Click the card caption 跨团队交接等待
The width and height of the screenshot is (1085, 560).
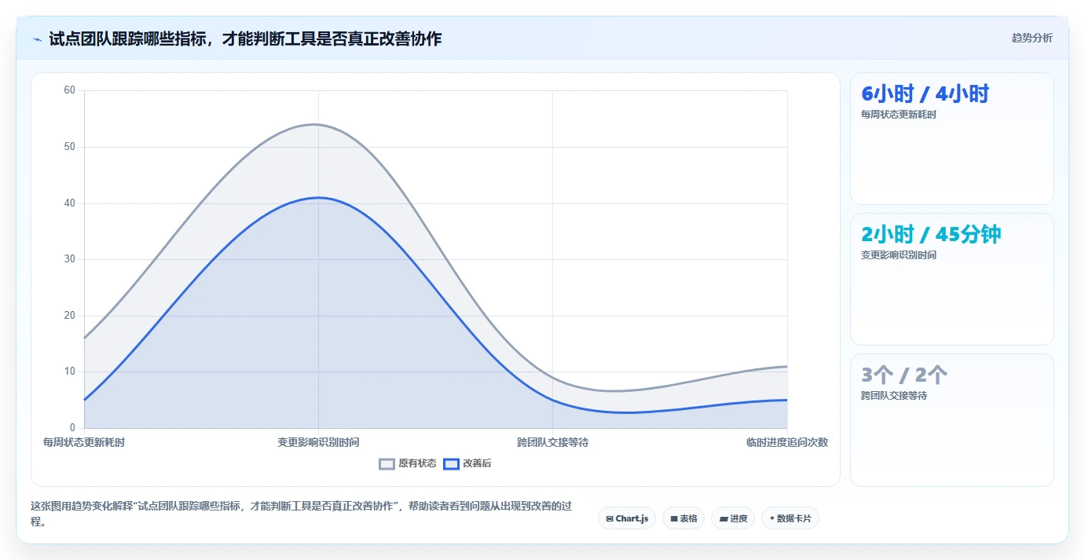coord(893,396)
